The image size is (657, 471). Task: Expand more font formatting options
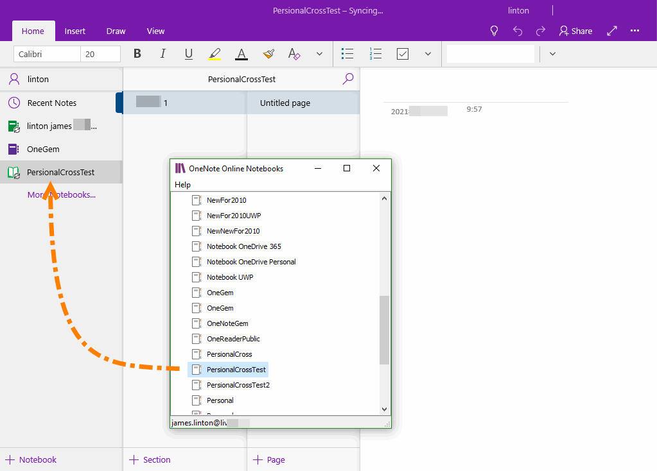point(319,54)
